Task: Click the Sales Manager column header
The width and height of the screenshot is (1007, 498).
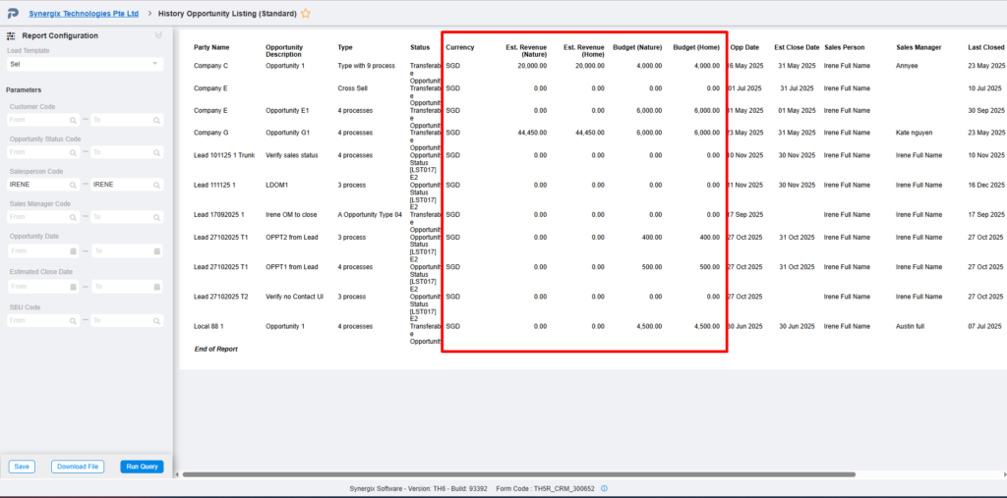Action: click(x=919, y=47)
